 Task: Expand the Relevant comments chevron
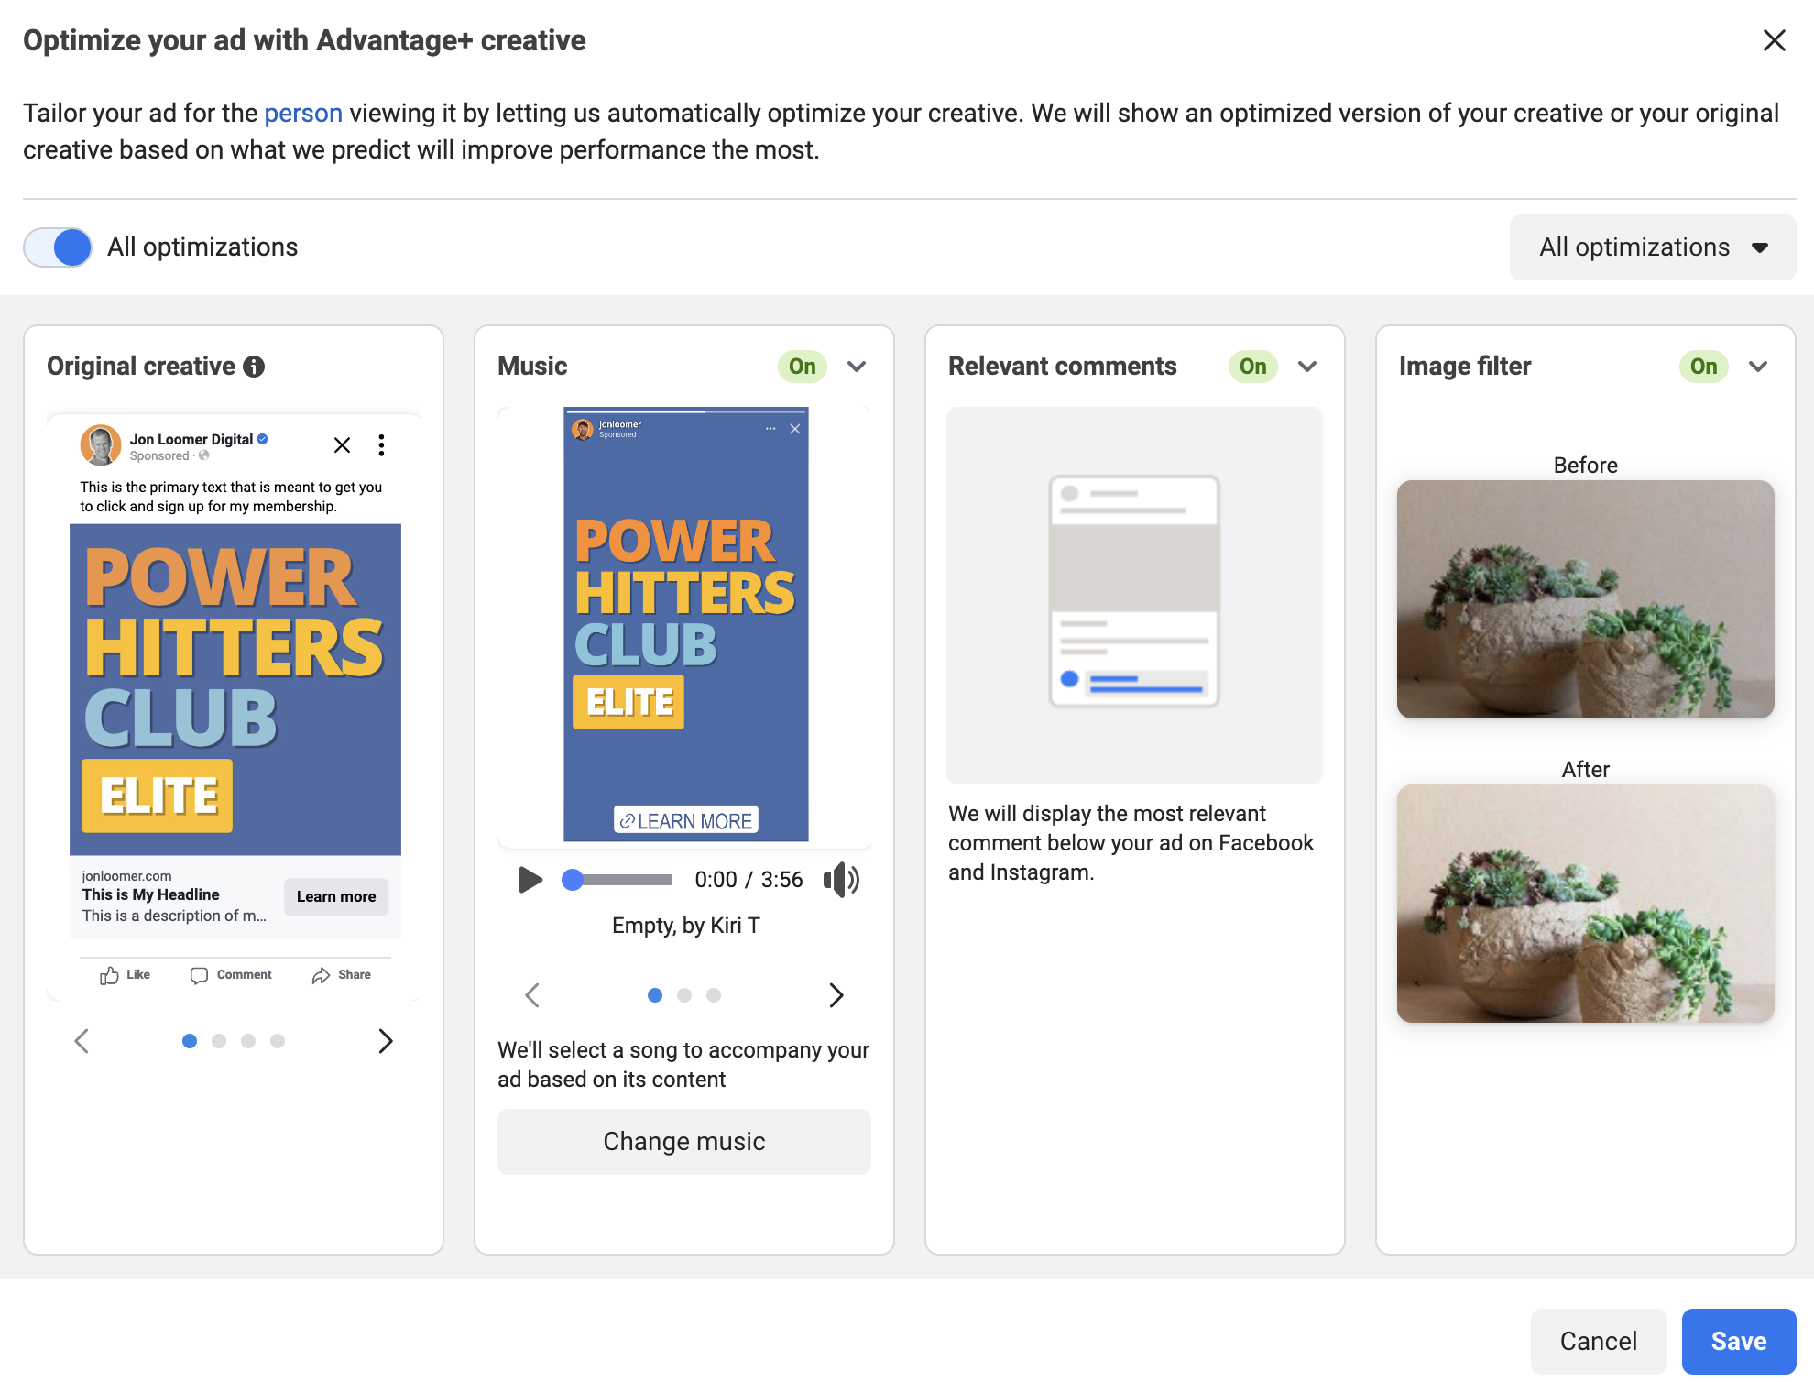[x=1307, y=367]
